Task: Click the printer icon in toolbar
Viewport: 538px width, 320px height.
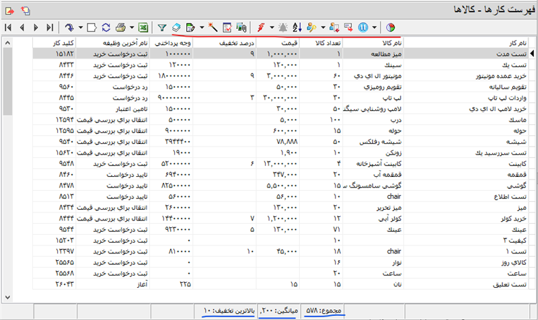Action: (x=121, y=28)
